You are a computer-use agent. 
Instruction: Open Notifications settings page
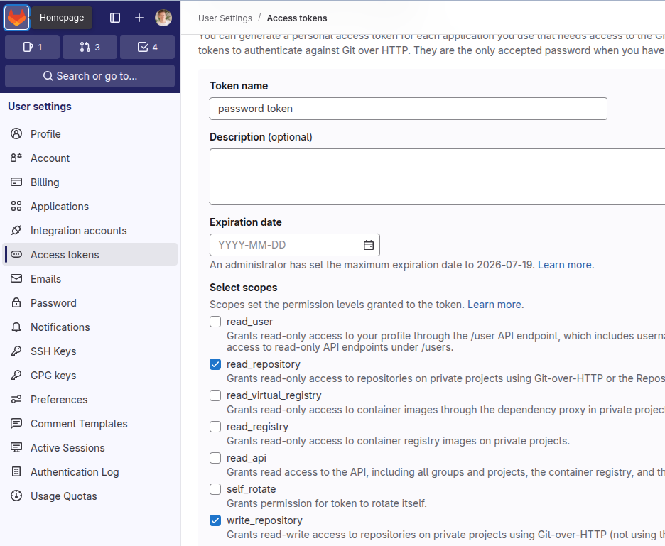pyautogui.click(x=60, y=327)
